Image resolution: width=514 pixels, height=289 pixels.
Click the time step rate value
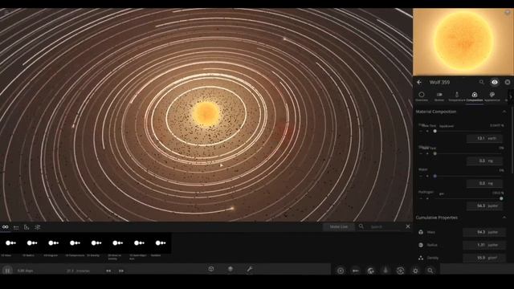point(79,271)
